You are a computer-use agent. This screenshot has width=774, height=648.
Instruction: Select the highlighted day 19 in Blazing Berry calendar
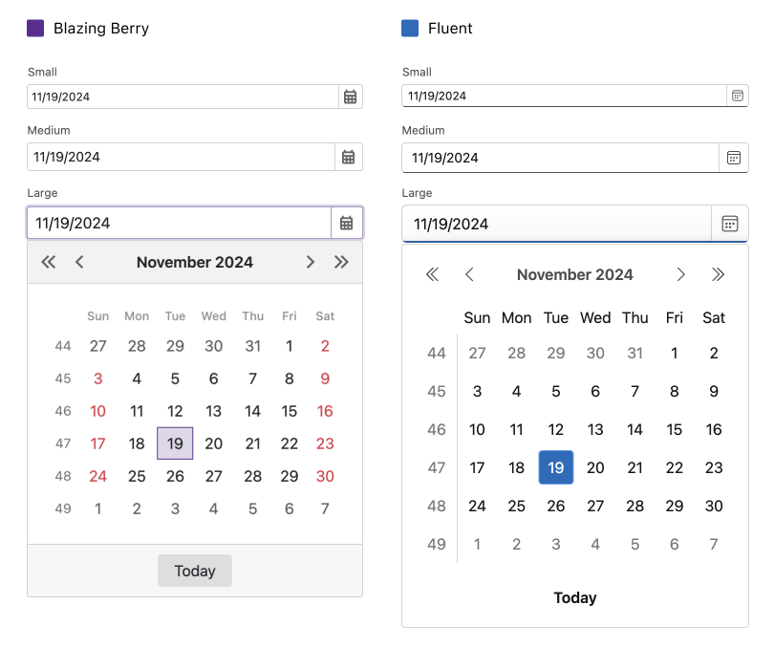[175, 443]
